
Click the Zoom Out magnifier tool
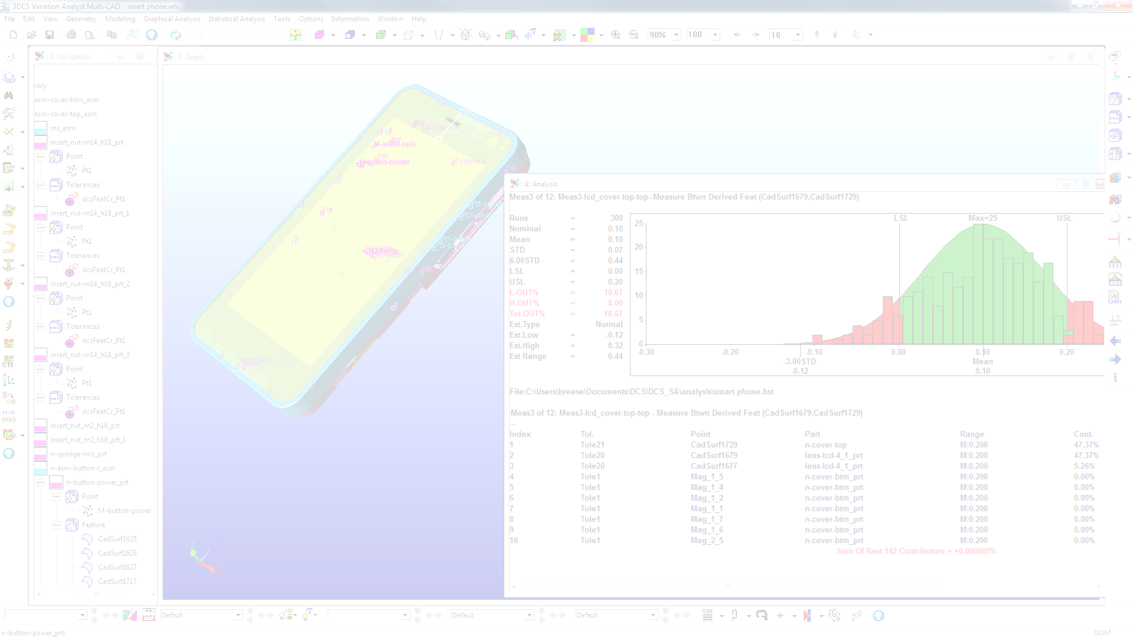(633, 34)
